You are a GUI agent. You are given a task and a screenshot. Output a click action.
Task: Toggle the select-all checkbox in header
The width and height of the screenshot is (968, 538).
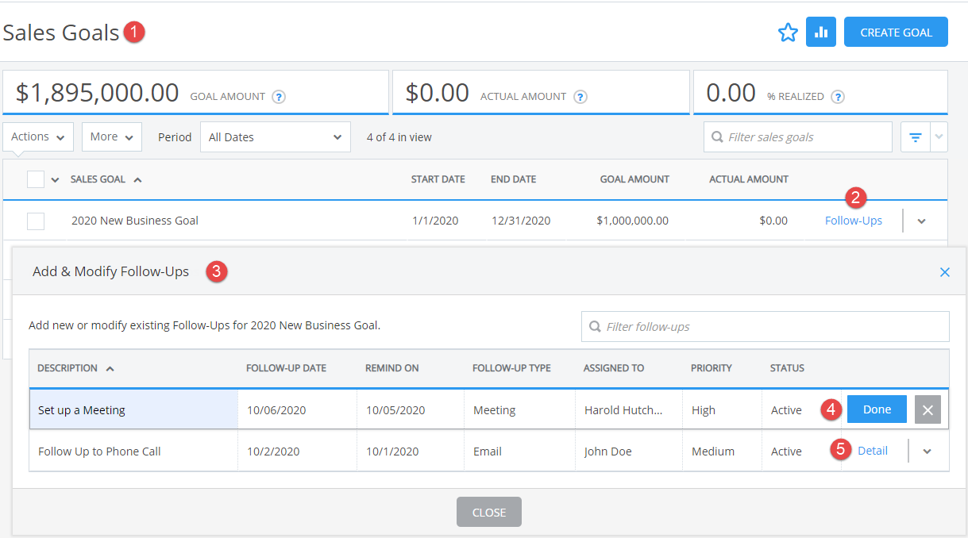pos(36,179)
